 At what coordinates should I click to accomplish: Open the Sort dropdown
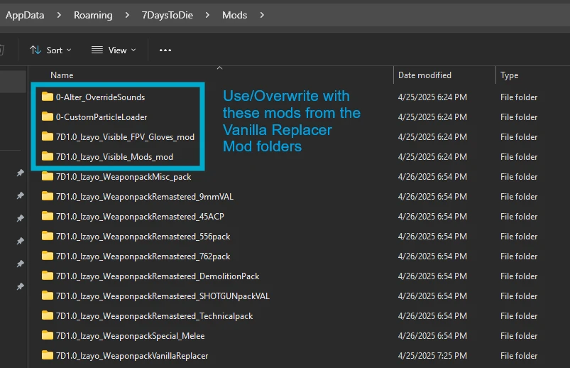[x=50, y=50]
